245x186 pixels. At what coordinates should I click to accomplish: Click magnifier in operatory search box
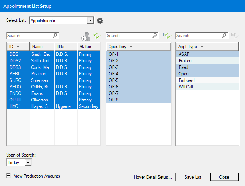tap(155, 36)
